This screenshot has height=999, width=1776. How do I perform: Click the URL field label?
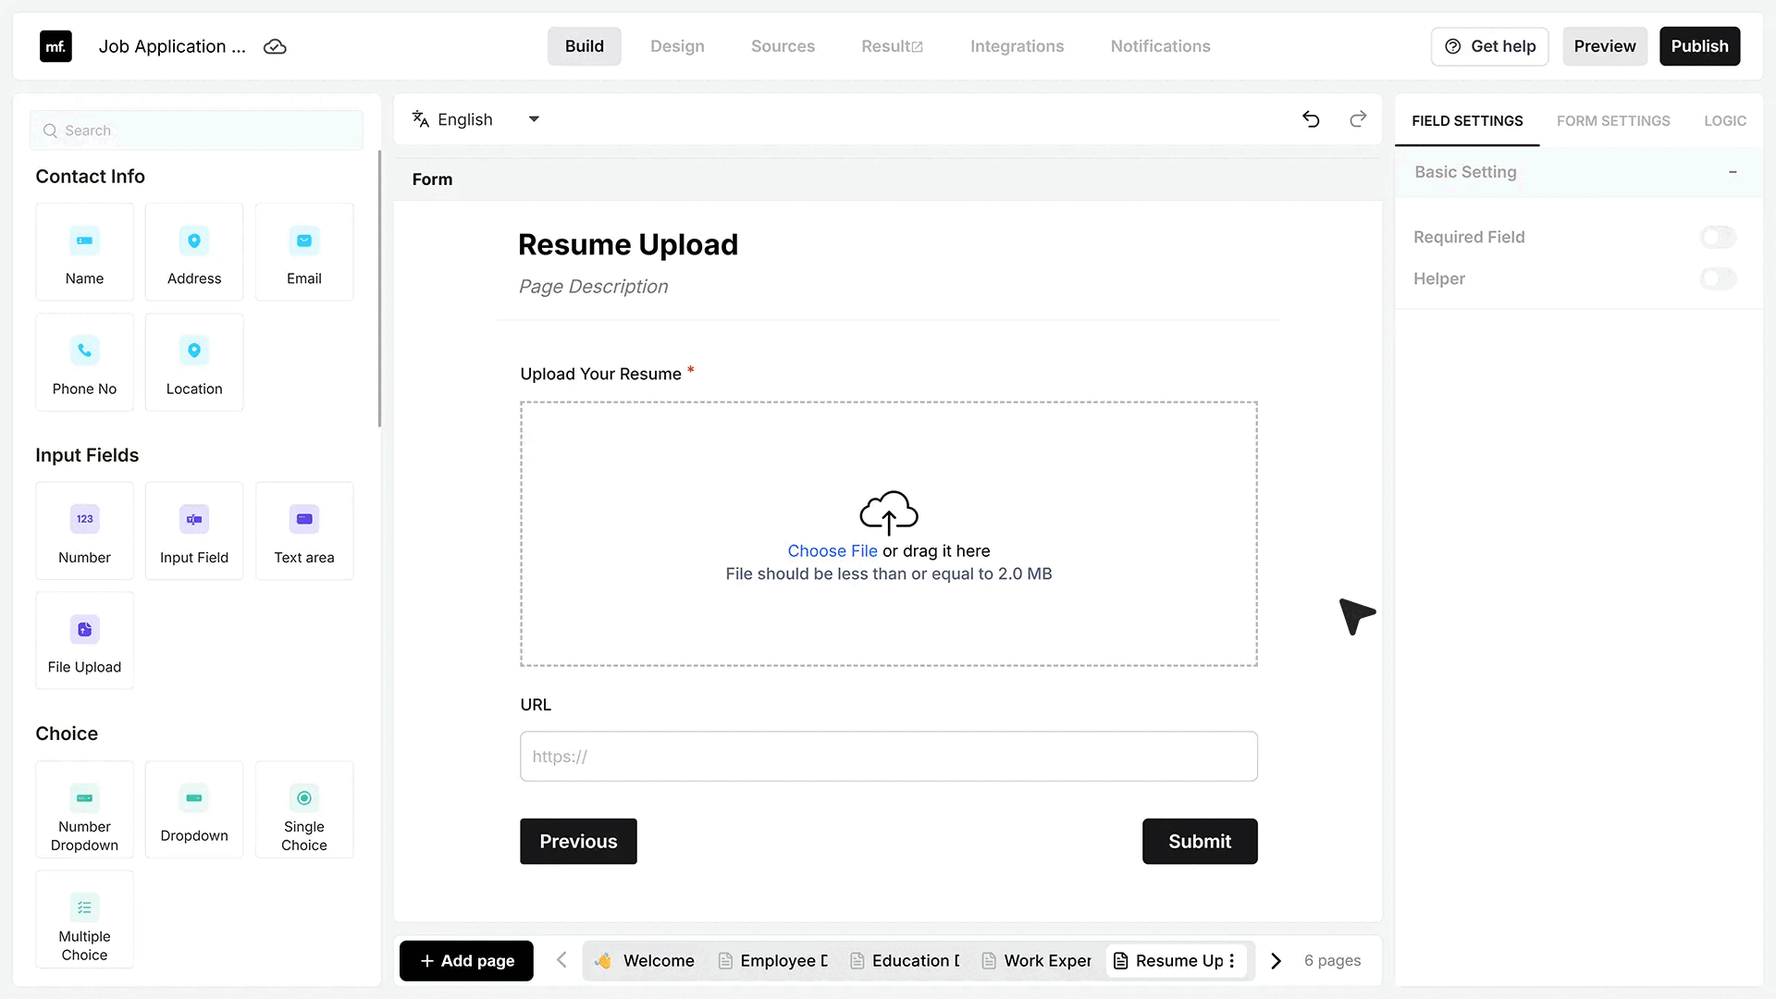(x=536, y=705)
